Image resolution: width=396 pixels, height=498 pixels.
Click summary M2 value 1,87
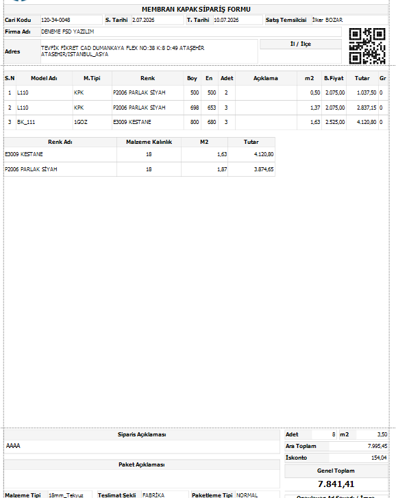pos(222,169)
